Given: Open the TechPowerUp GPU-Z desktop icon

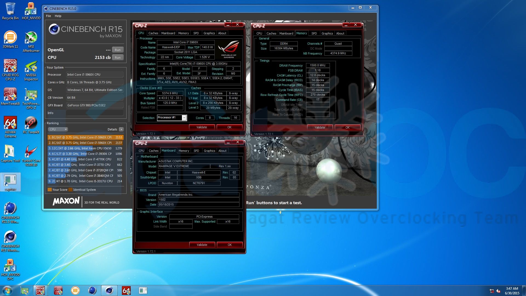Looking at the screenshot, I should (31, 99).
